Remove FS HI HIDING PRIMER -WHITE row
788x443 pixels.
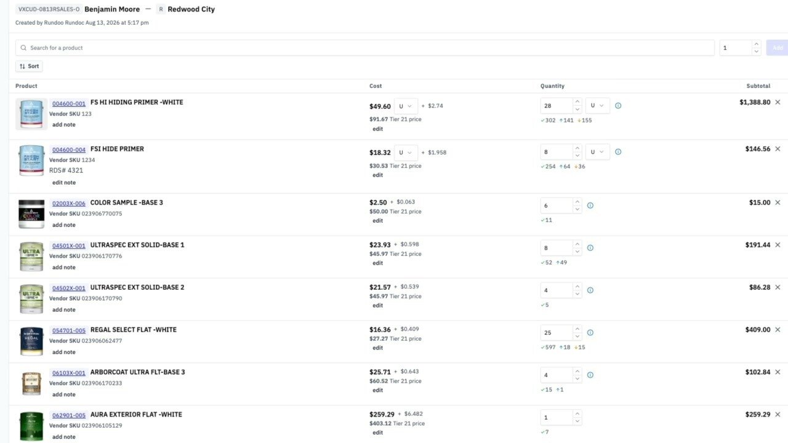778,102
